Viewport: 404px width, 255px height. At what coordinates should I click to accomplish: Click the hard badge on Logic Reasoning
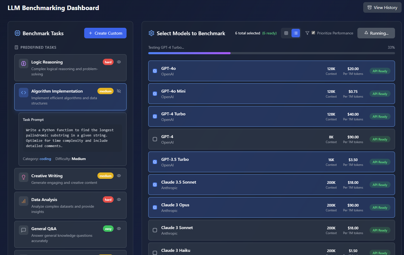point(108,62)
